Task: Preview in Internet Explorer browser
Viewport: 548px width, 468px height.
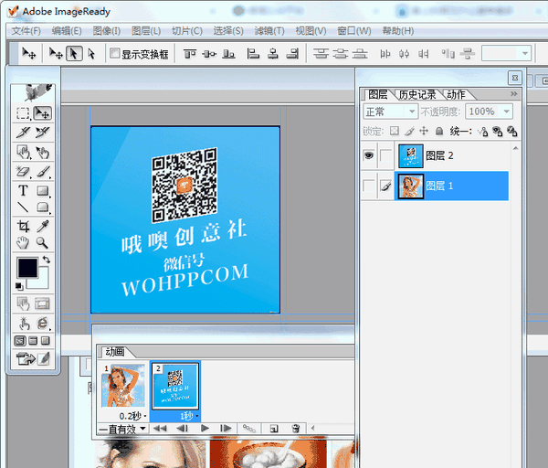Action: (x=42, y=324)
